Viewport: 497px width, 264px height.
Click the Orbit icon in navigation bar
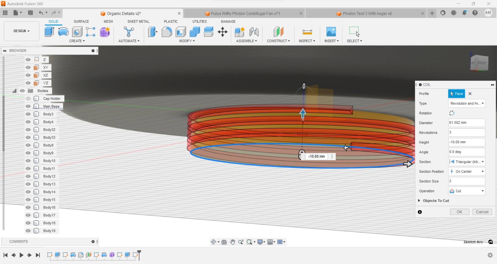tap(213, 242)
